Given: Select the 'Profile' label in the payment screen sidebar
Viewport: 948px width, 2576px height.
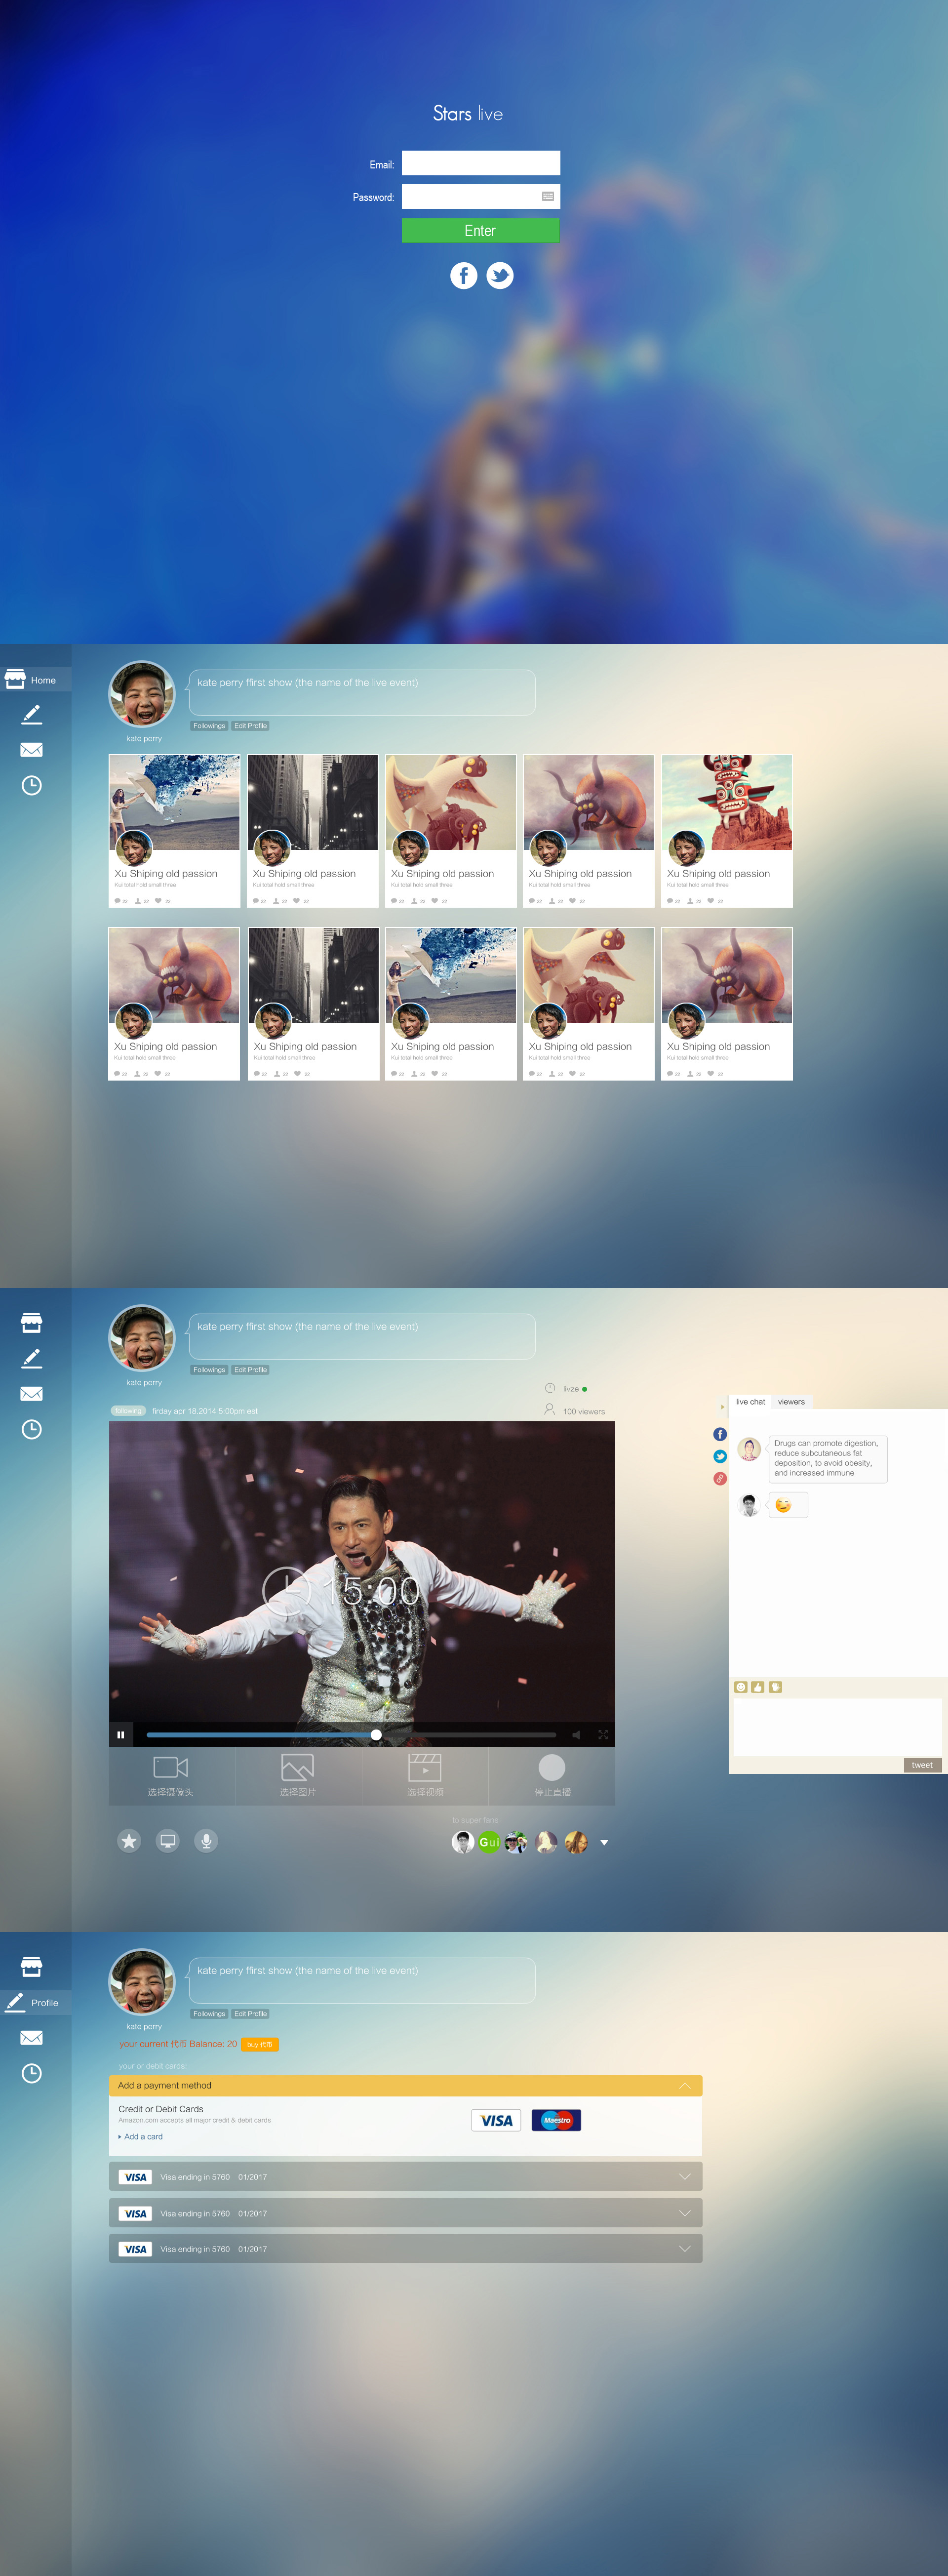Looking at the screenshot, I should [x=44, y=2003].
